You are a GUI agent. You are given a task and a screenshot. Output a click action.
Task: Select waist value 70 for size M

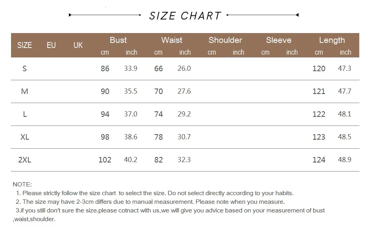[159, 91]
